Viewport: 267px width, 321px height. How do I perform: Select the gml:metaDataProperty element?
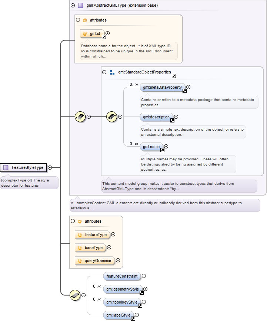[163, 88]
